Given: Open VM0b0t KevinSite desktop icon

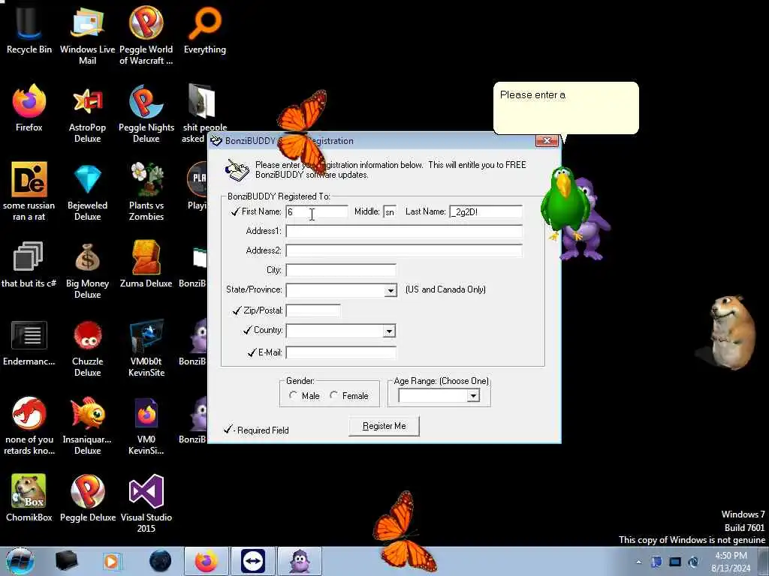Looking at the screenshot, I should click(146, 348).
